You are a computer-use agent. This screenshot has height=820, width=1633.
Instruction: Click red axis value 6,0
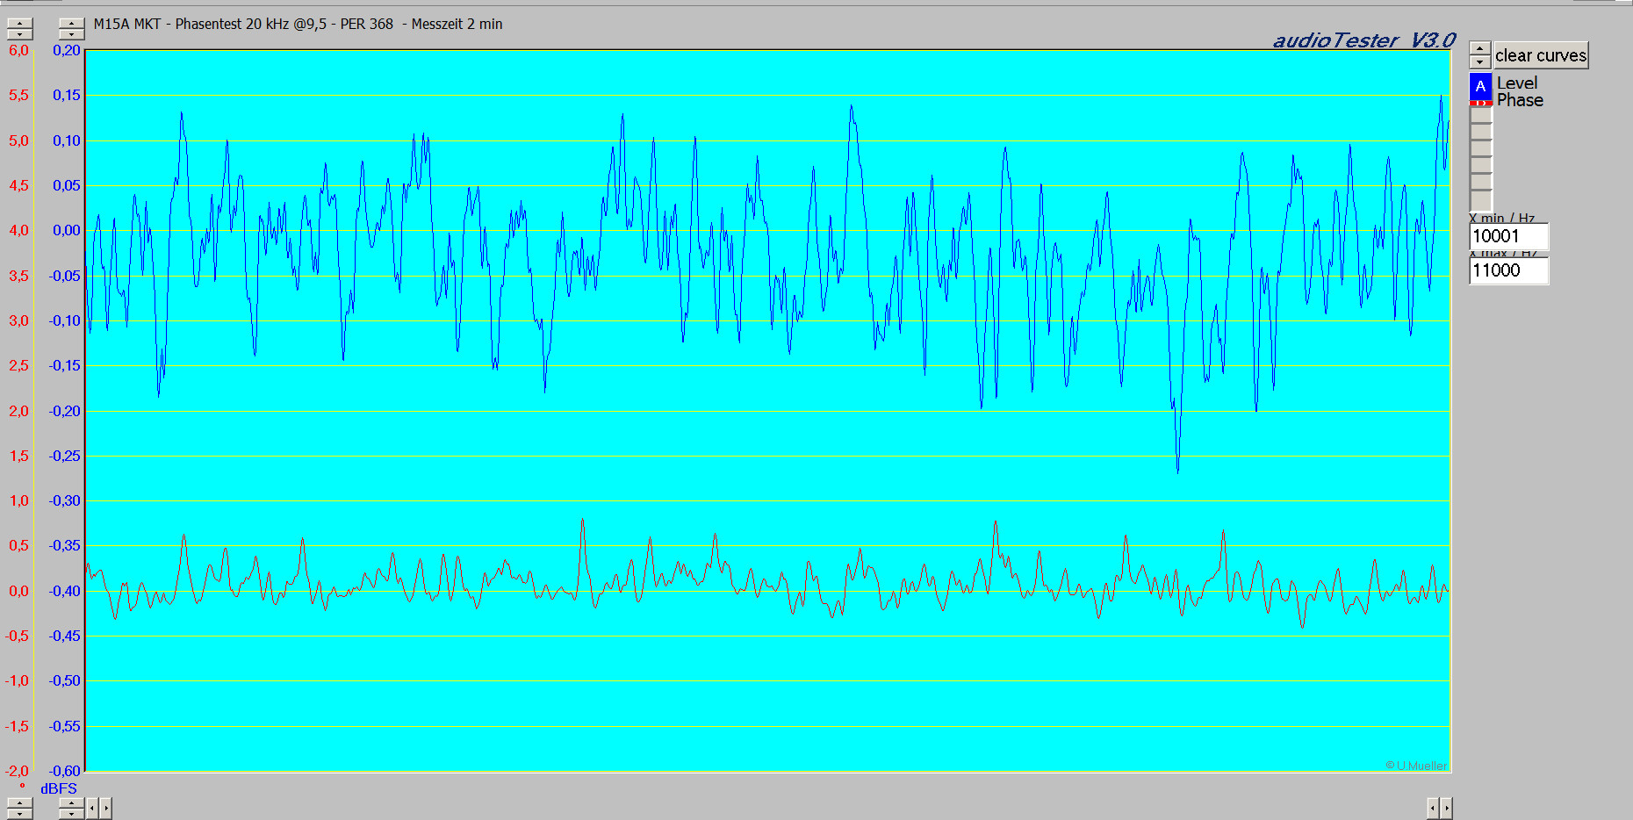click(18, 50)
